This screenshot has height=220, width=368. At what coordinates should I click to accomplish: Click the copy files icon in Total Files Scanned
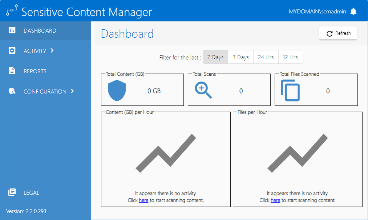pos(290,90)
